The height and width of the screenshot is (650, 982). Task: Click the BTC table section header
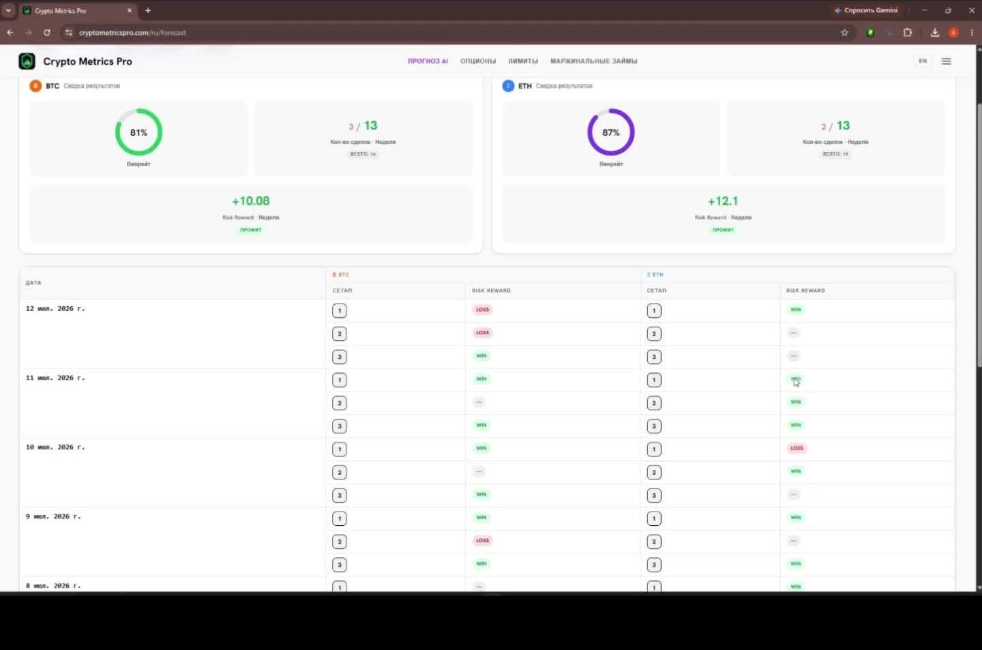[340, 274]
